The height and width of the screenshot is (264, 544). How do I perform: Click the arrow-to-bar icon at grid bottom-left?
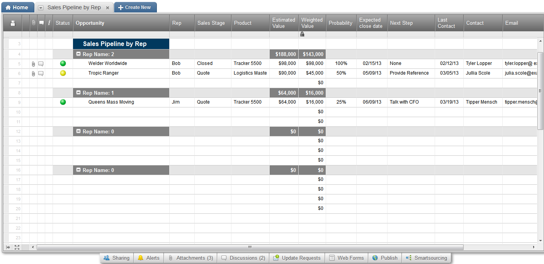(x=8, y=247)
